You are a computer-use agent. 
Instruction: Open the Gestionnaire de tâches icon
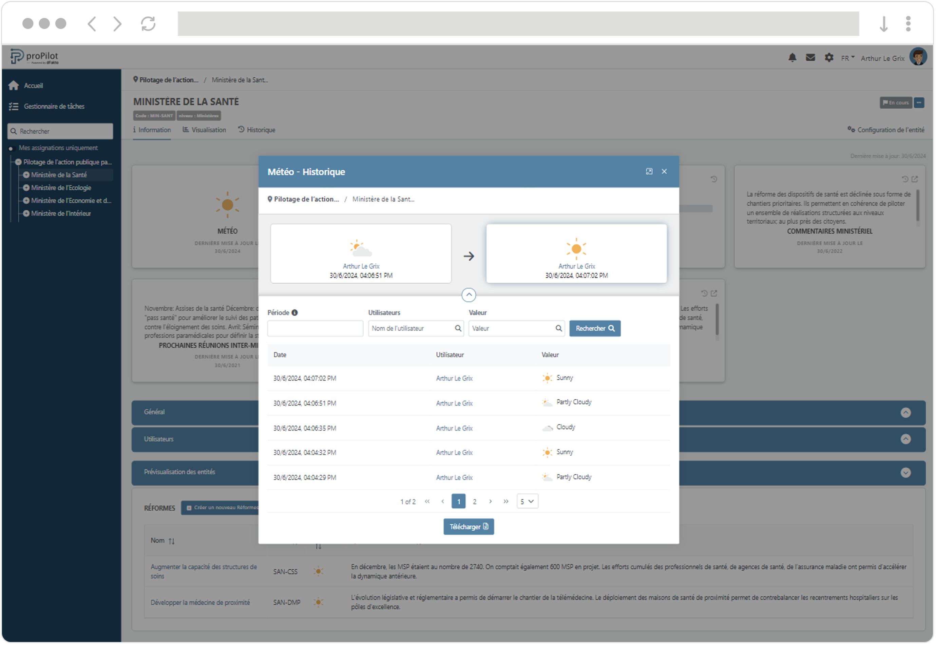tap(14, 106)
